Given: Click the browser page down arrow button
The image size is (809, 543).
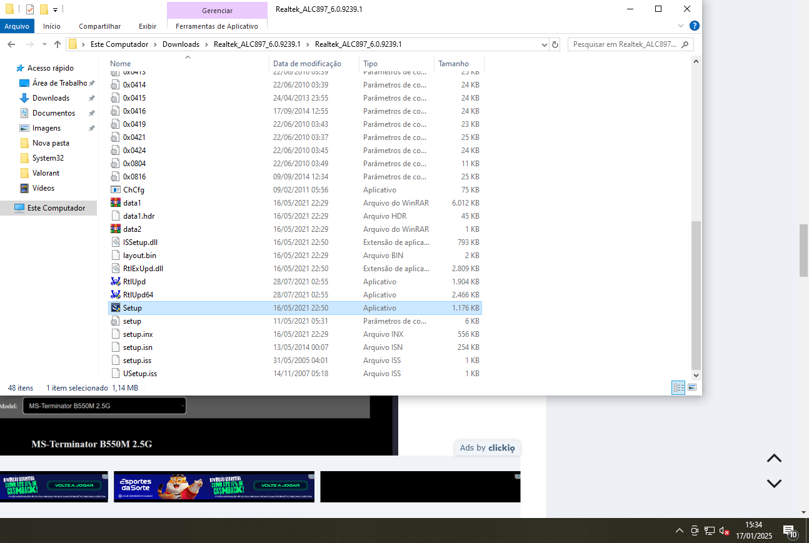Looking at the screenshot, I should point(774,483).
